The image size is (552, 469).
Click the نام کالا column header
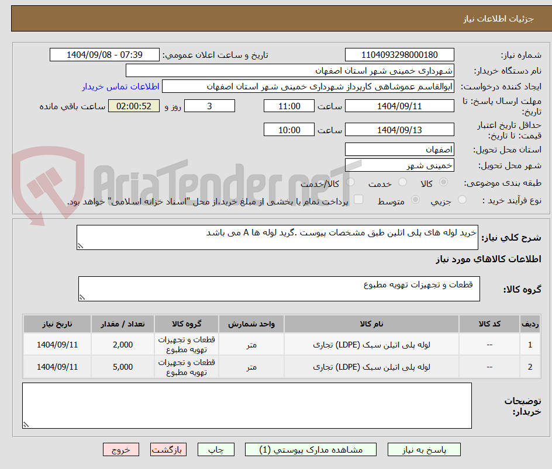(x=371, y=324)
